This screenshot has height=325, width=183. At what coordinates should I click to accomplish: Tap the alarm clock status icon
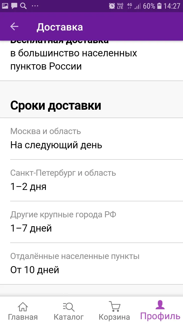click(112, 6)
